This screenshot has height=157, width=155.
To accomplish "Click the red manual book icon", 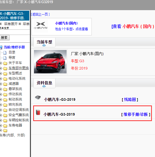I will click(38, 112).
